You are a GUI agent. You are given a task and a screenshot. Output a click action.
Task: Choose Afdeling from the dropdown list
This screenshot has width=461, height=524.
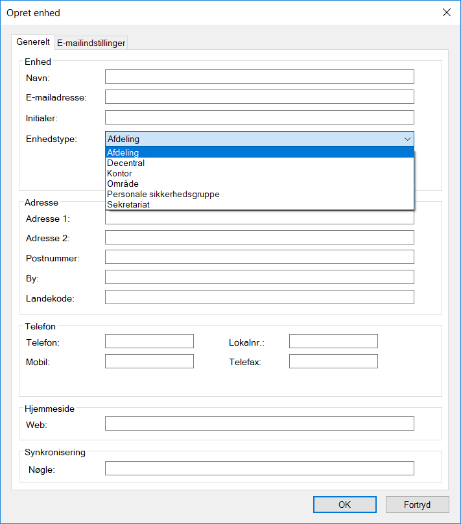tap(259, 153)
